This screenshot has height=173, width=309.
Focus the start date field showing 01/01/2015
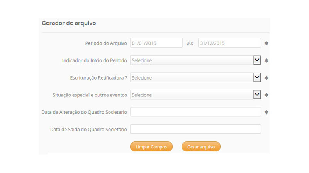tap(156, 43)
